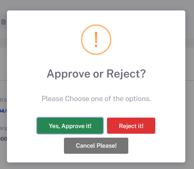This screenshot has width=194, height=169.
Task: Click the dimmed backdrop above the dialog
Action: 96,5
